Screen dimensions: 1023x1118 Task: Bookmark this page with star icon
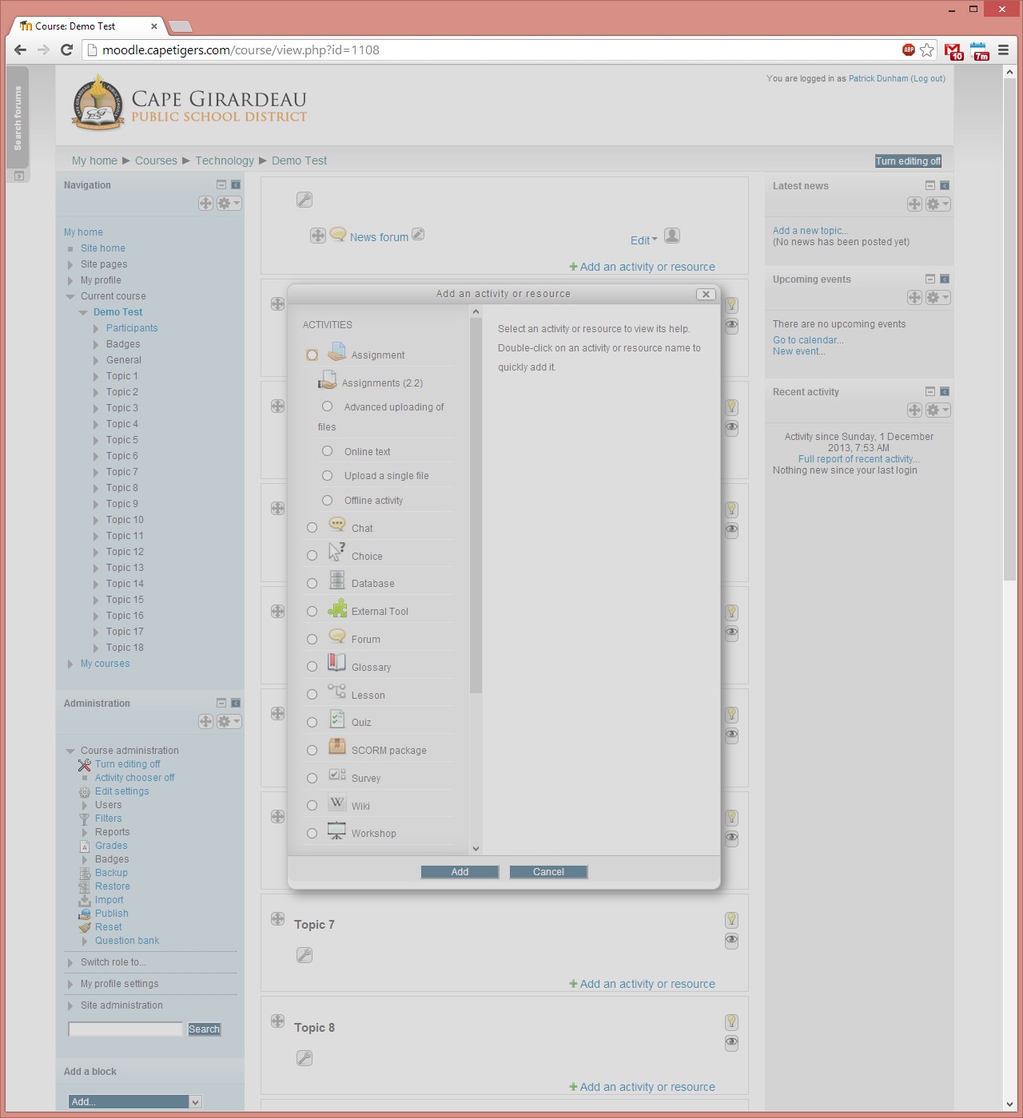pyautogui.click(x=927, y=50)
